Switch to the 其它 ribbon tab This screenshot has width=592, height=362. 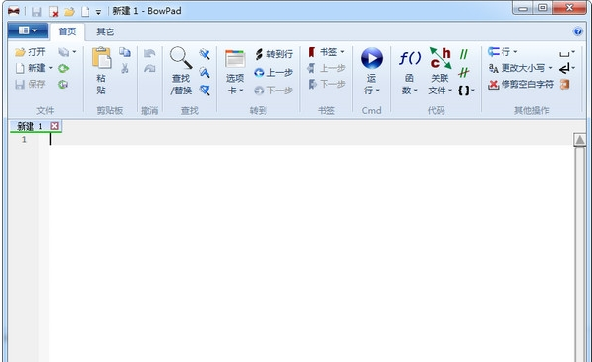(x=105, y=31)
